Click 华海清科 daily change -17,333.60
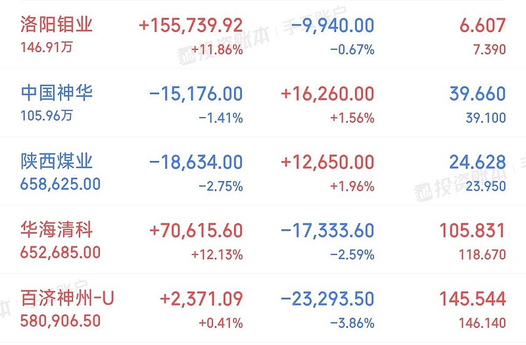This screenshot has width=526, height=345. coord(327,231)
